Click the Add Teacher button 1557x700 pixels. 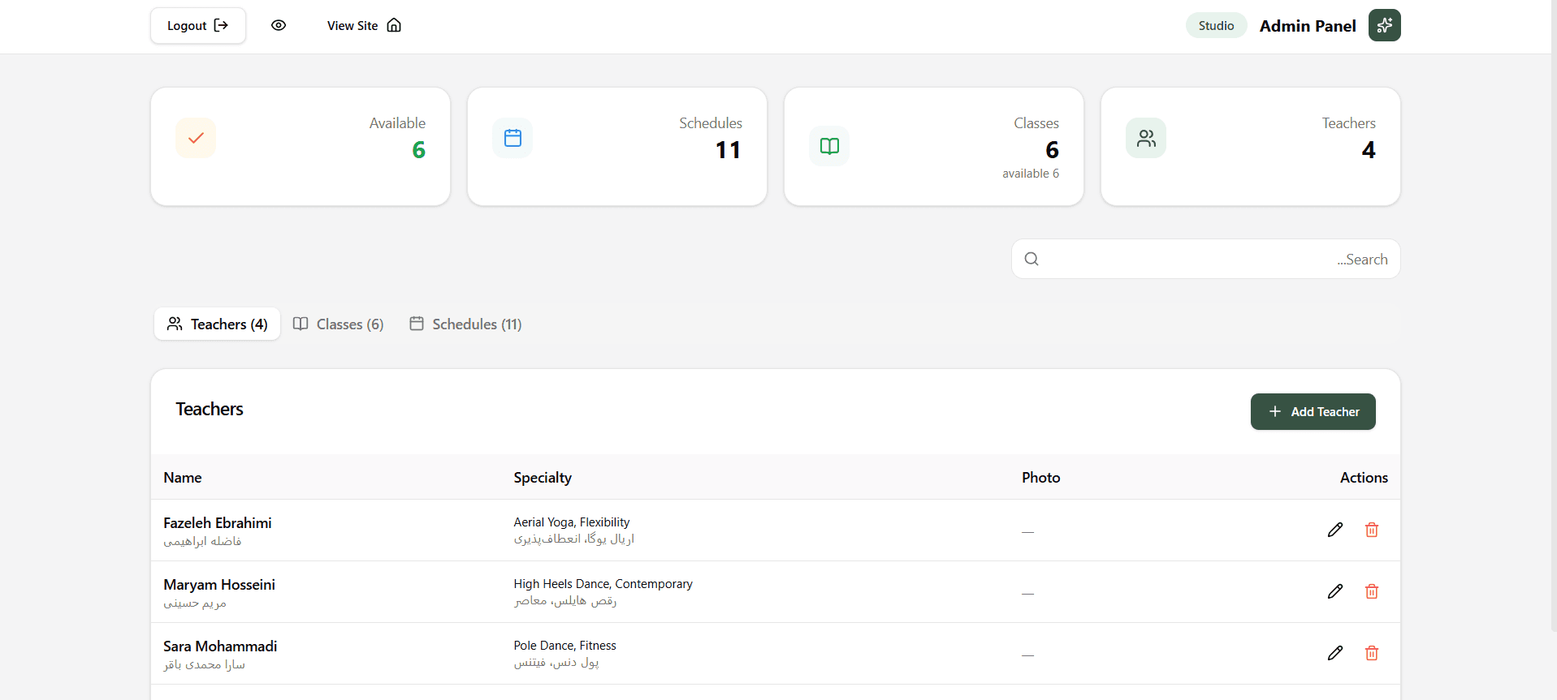(1313, 411)
